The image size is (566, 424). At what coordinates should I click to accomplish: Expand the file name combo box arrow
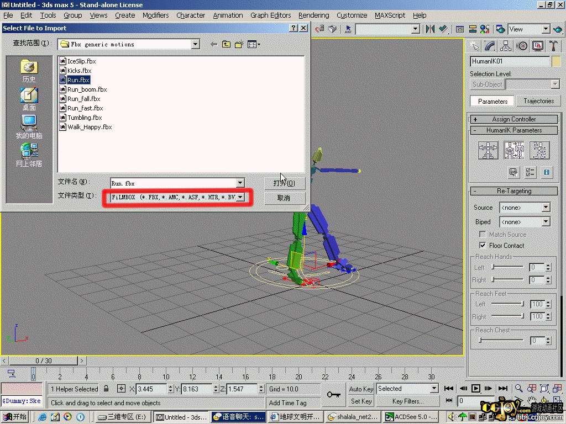pyautogui.click(x=240, y=183)
